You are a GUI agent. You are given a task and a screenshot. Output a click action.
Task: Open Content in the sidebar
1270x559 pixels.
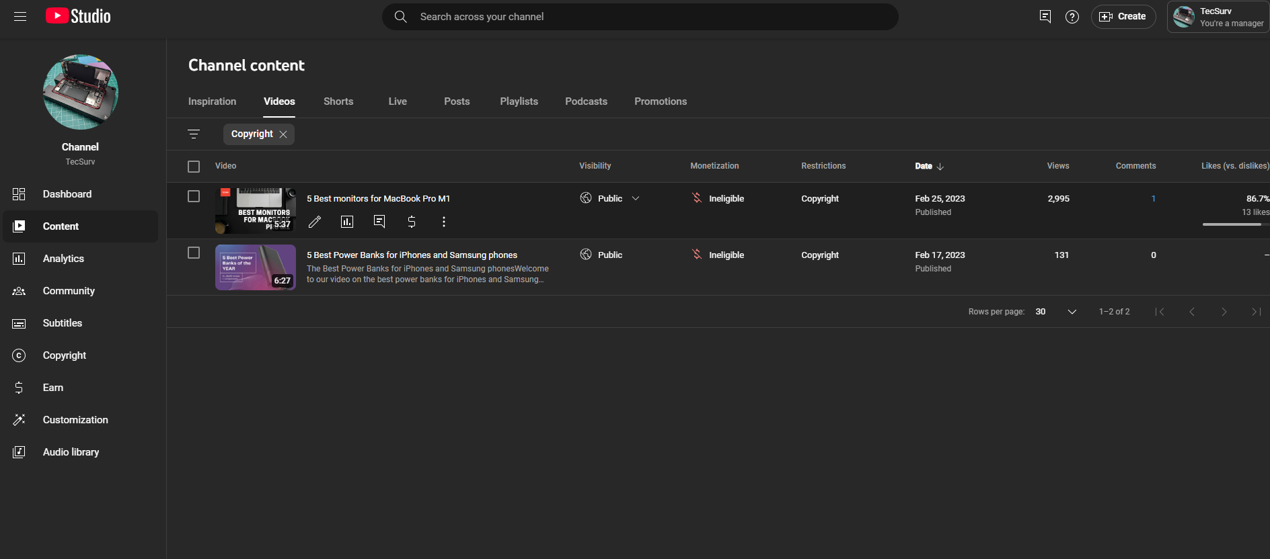point(81,226)
